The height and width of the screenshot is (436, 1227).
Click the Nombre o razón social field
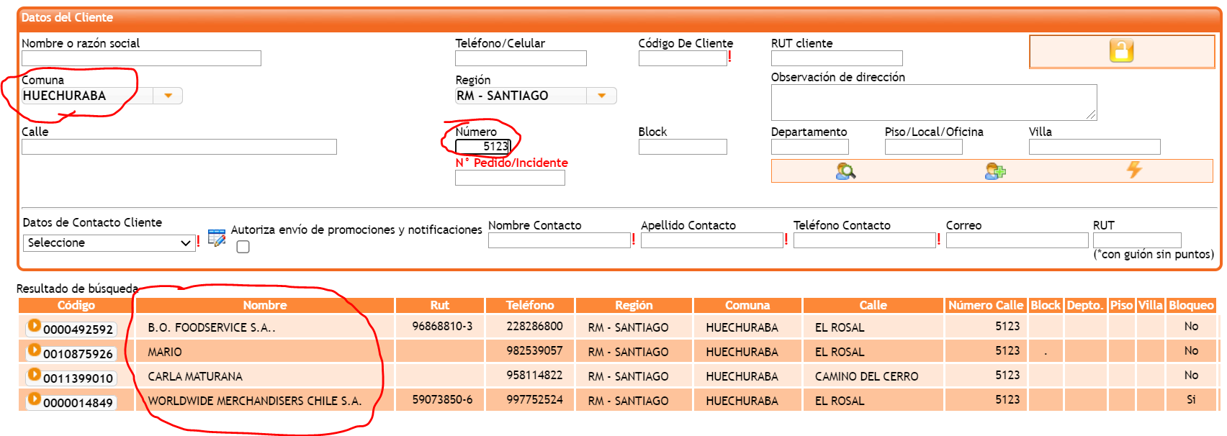(x=141, y=58)
